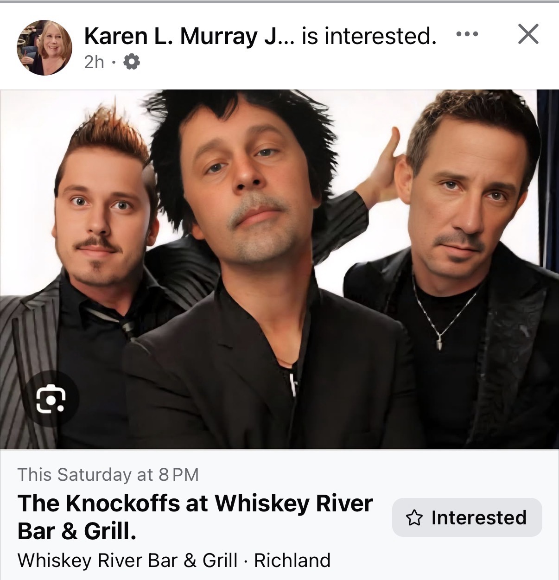Mark the event as Interested

(467, 517)
